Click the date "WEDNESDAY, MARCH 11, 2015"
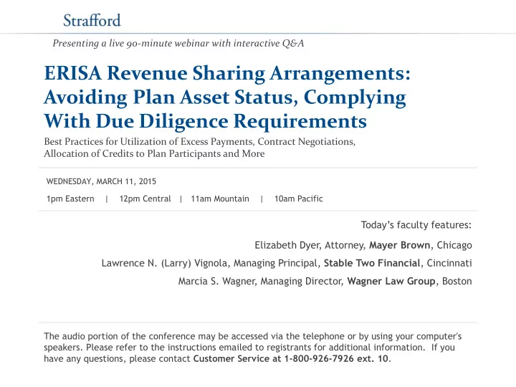 101,181
